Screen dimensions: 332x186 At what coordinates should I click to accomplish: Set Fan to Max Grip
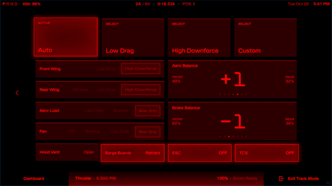click(x=148, y=132)
